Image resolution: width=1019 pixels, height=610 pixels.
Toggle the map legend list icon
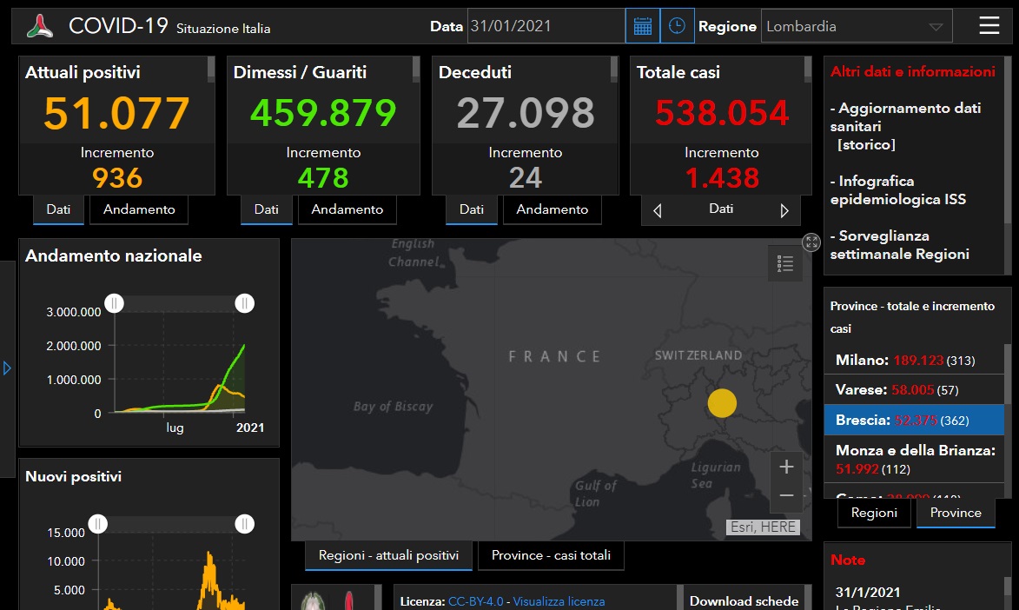pos(785,263)
